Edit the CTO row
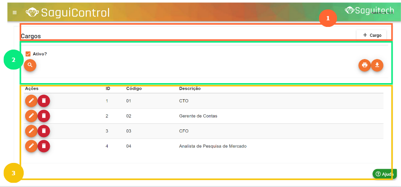 tap(31, 101)
